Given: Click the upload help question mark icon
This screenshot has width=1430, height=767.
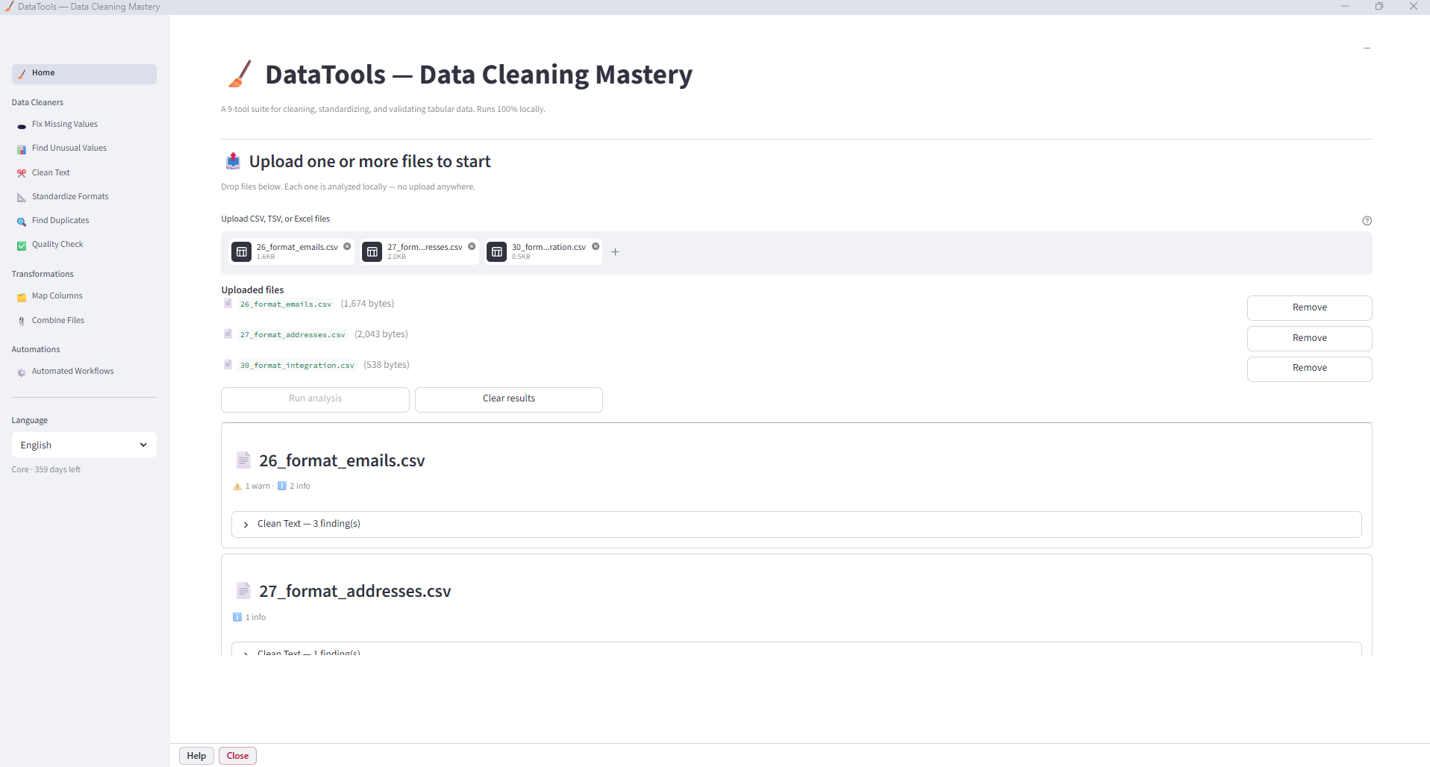Looking at the screenshot, I should coord(1367,221).
